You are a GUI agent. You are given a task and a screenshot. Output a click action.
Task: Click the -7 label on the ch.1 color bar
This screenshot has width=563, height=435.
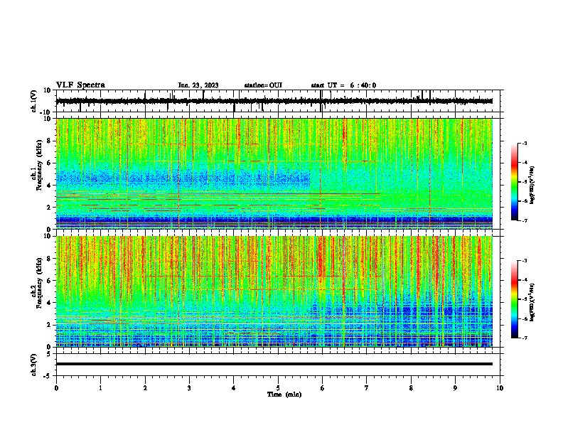coord(524,221)
